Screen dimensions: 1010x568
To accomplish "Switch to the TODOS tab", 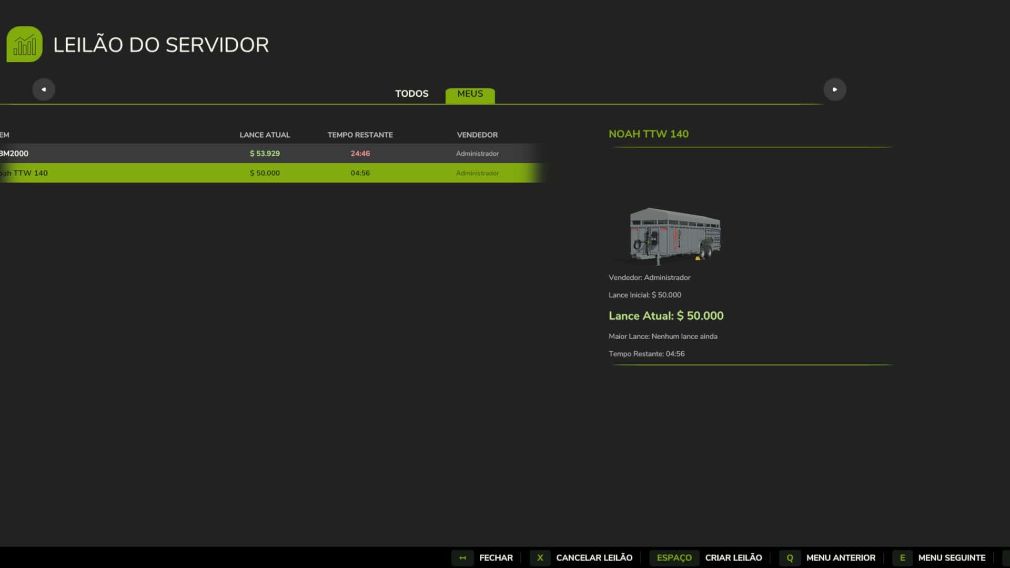I will coord(412,94).
